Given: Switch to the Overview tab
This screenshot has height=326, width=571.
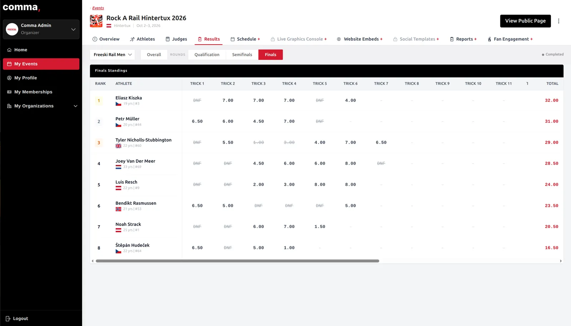Looking at the screenshot, I should [x=106, y=39].
